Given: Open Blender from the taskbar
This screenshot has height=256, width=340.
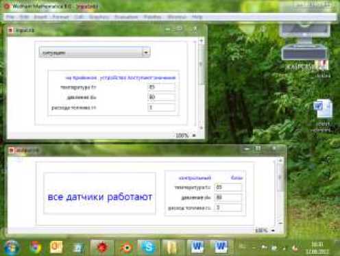Looking at the screenshot, I should [126, 247].
